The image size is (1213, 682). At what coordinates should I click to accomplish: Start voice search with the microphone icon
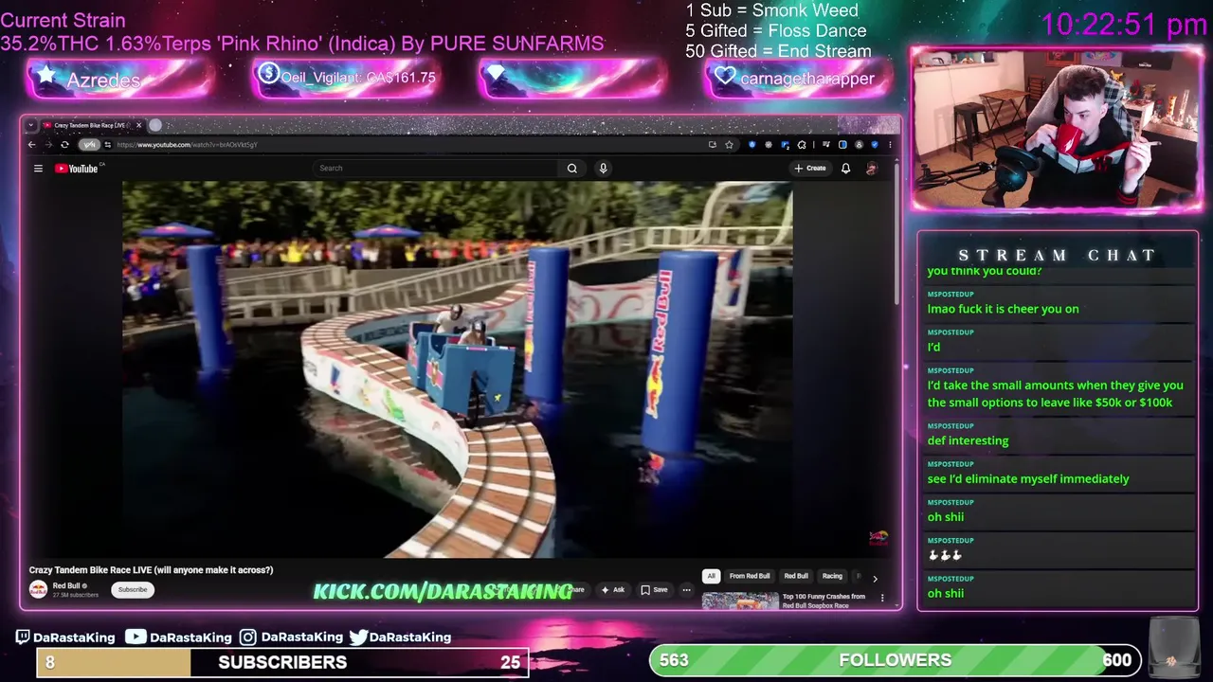[603, 169]
